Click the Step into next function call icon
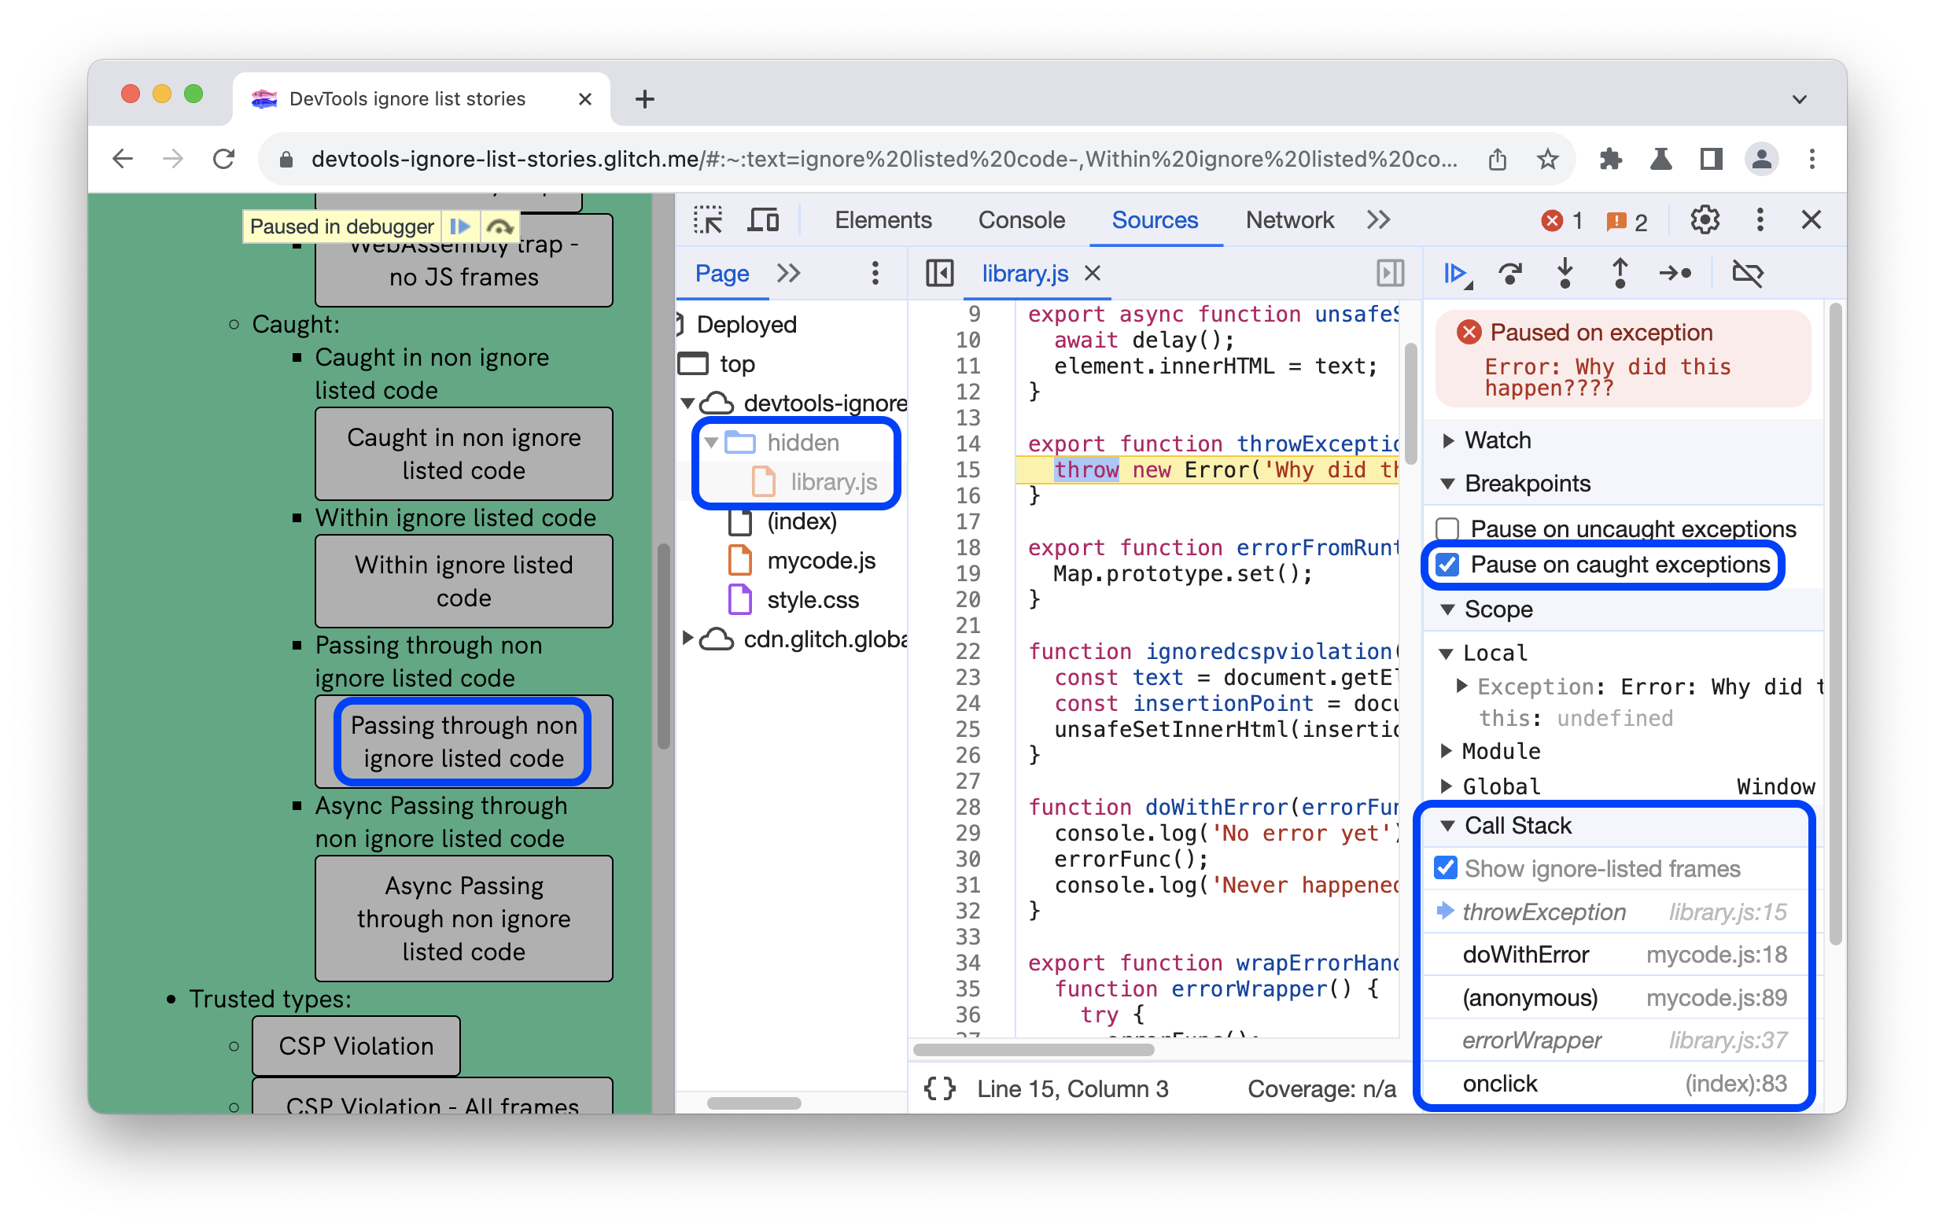Image resolution: width=1935 pixels, height=1230 pixels. point(1570,274)
